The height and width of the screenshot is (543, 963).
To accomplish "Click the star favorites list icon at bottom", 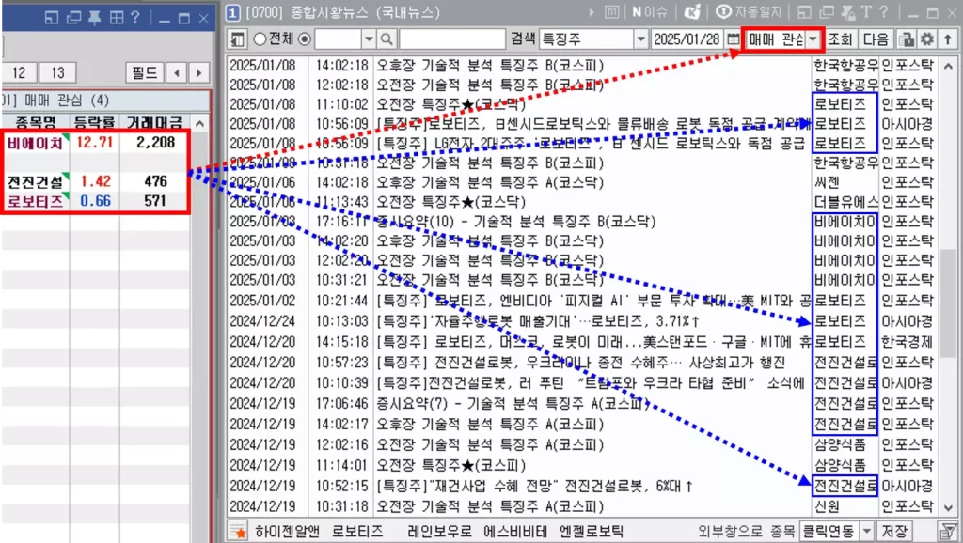I will [237, 531].
